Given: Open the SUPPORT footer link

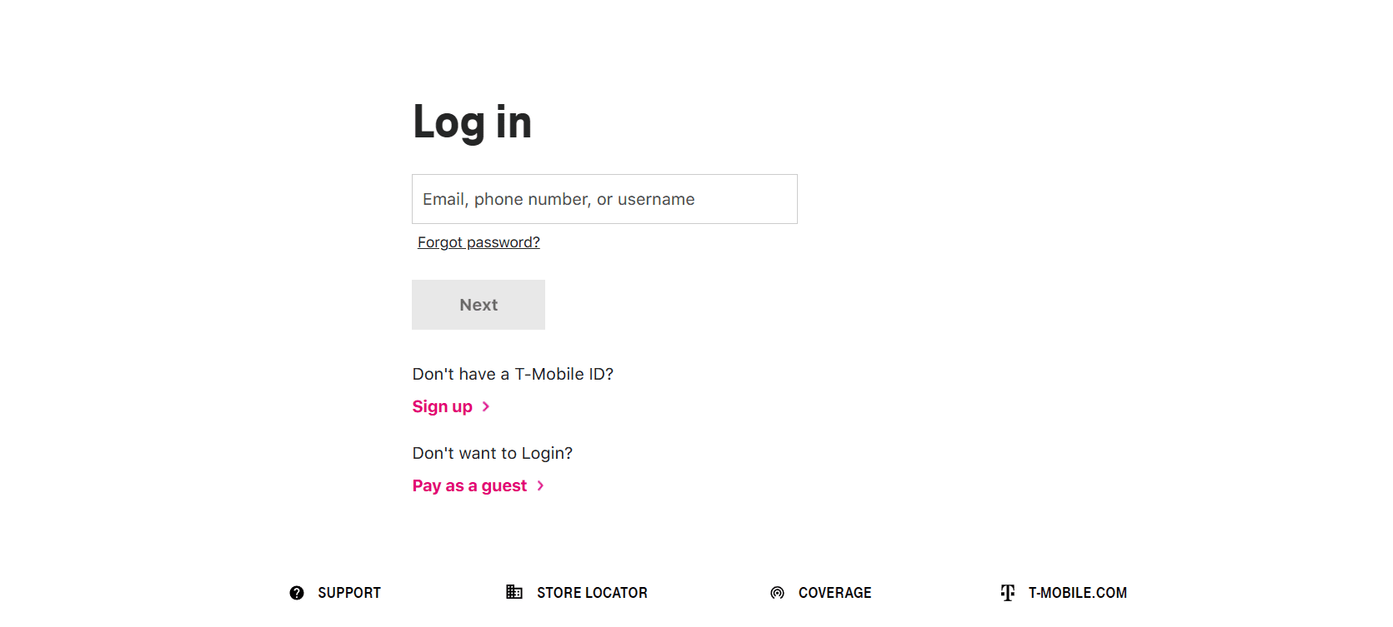Looking at the screenshot, I should tap(350, 592).
